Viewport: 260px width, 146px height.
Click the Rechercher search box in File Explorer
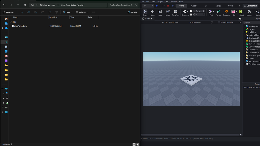coord(123,5)
